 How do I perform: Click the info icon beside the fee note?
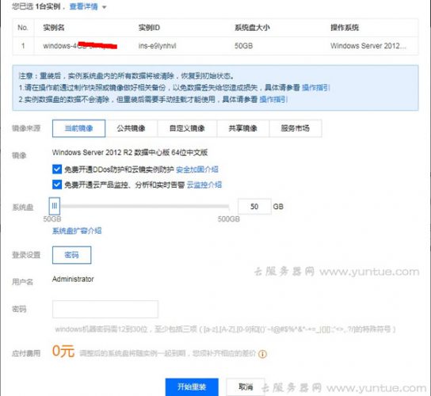click(262, 354)
